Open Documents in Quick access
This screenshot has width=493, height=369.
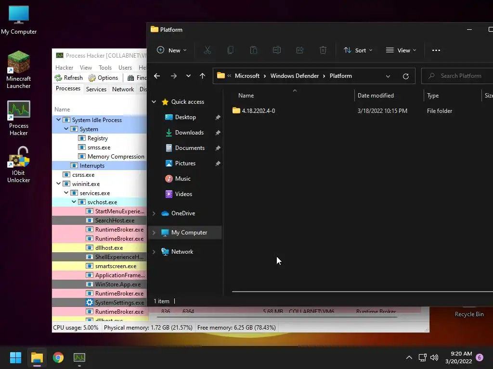coord(190,148)
